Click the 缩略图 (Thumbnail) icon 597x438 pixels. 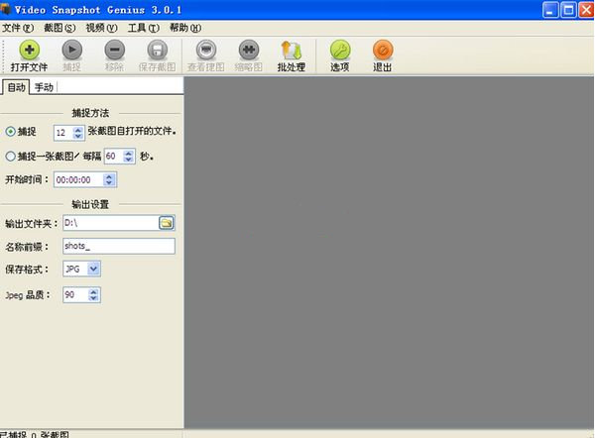point(249,50)
